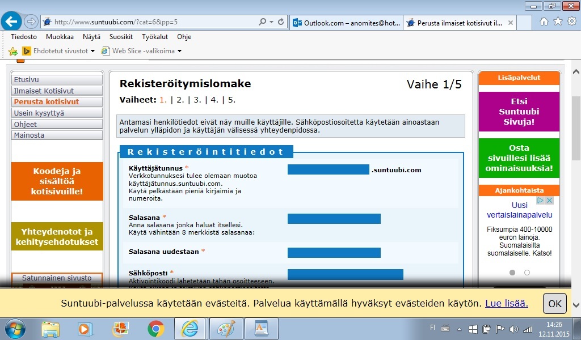The width and height of the screenshot is (581, 340).
Task: Select the first carousel dot under the ad
Action: (512, 273)
